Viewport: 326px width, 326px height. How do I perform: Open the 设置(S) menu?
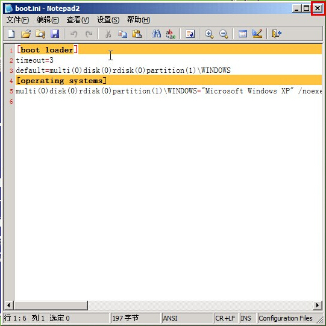[x=108, y=20]
